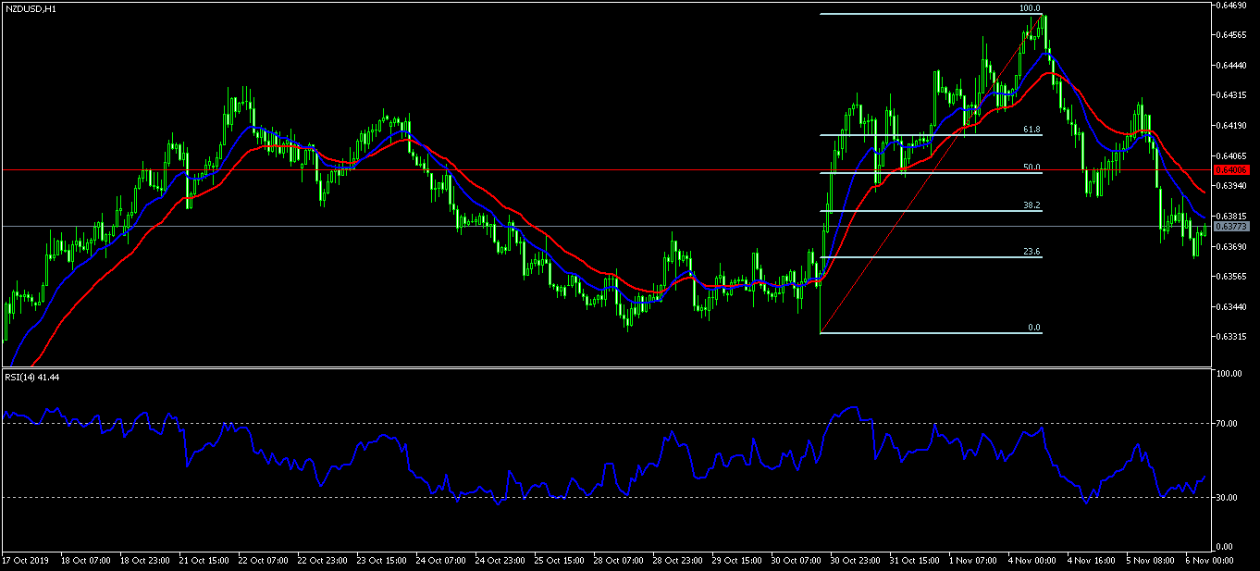Click the 17 Oct 2019 time label
This screenshot has height=571, width=1260.
[x=26, y=561]
